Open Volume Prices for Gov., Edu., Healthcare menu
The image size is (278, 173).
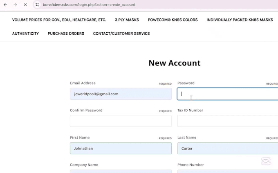tap(59, 20)
